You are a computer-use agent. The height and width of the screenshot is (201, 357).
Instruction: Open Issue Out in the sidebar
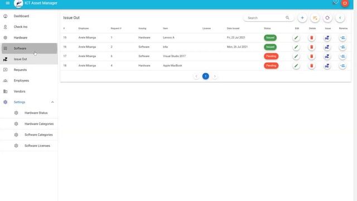29,59
